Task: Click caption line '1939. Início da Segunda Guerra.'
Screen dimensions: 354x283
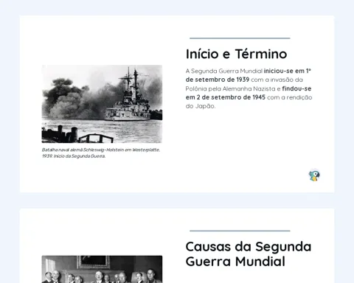Action: [74, 156]
